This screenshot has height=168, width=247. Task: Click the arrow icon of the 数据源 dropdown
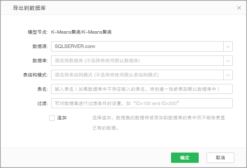point(228,46)
